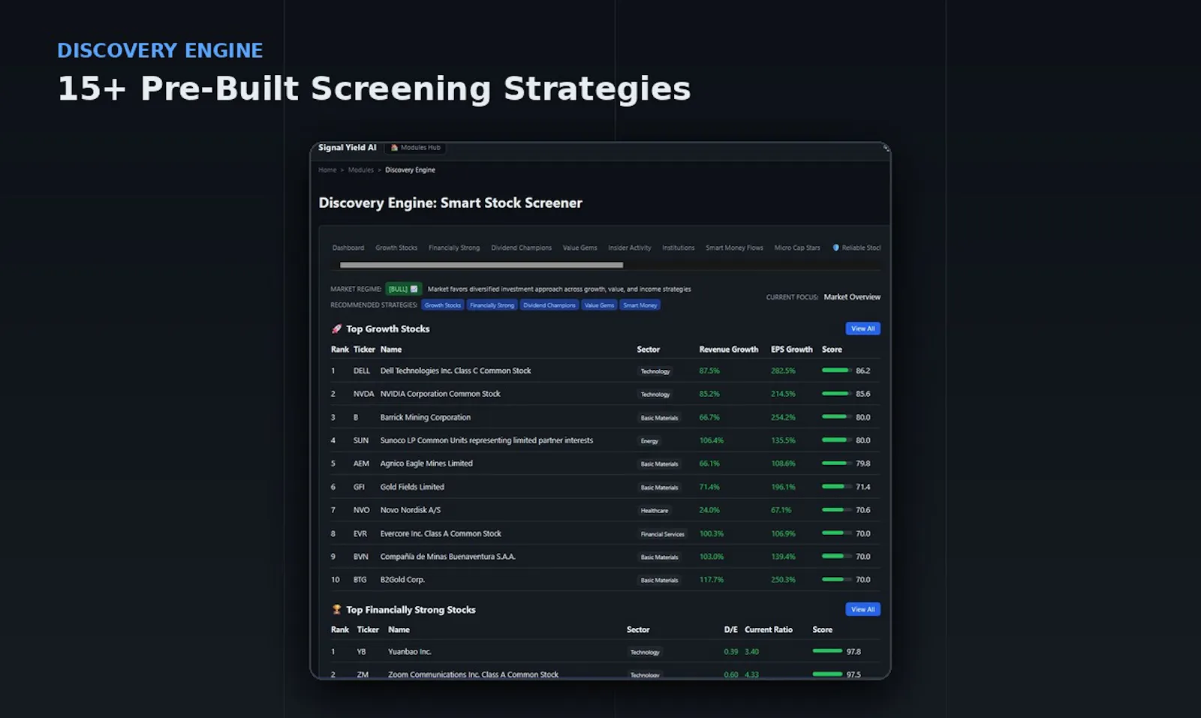This screenshot has width=1201, height=718.
Task: Click Agnico Eagle Mines Limited name
Action: 426,464
